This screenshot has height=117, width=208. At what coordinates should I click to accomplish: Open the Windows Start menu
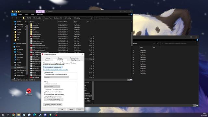point(3,115)
